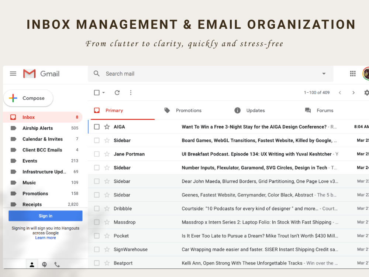Check the Jane Portman email checkbox
369x277 pixels.
pos(97,154)
